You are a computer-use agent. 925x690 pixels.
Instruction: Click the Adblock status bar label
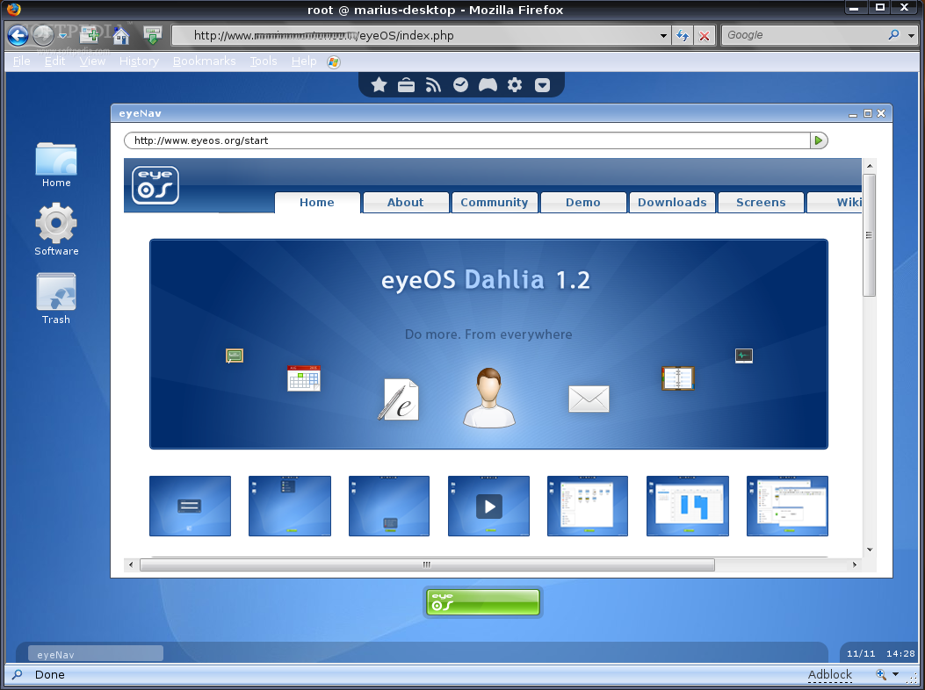point(830,675)
